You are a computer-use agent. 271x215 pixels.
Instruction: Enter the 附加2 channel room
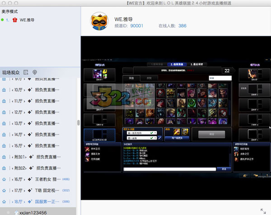tap(38, 168)
